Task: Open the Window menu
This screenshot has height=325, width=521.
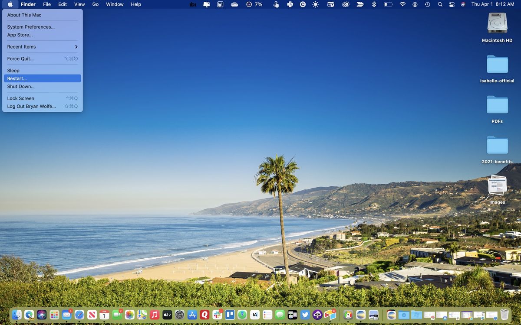Action: coord(114,4)
